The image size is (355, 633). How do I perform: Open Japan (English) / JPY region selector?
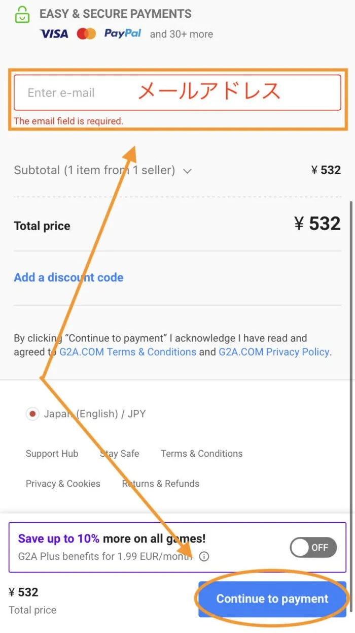(94, 414)
